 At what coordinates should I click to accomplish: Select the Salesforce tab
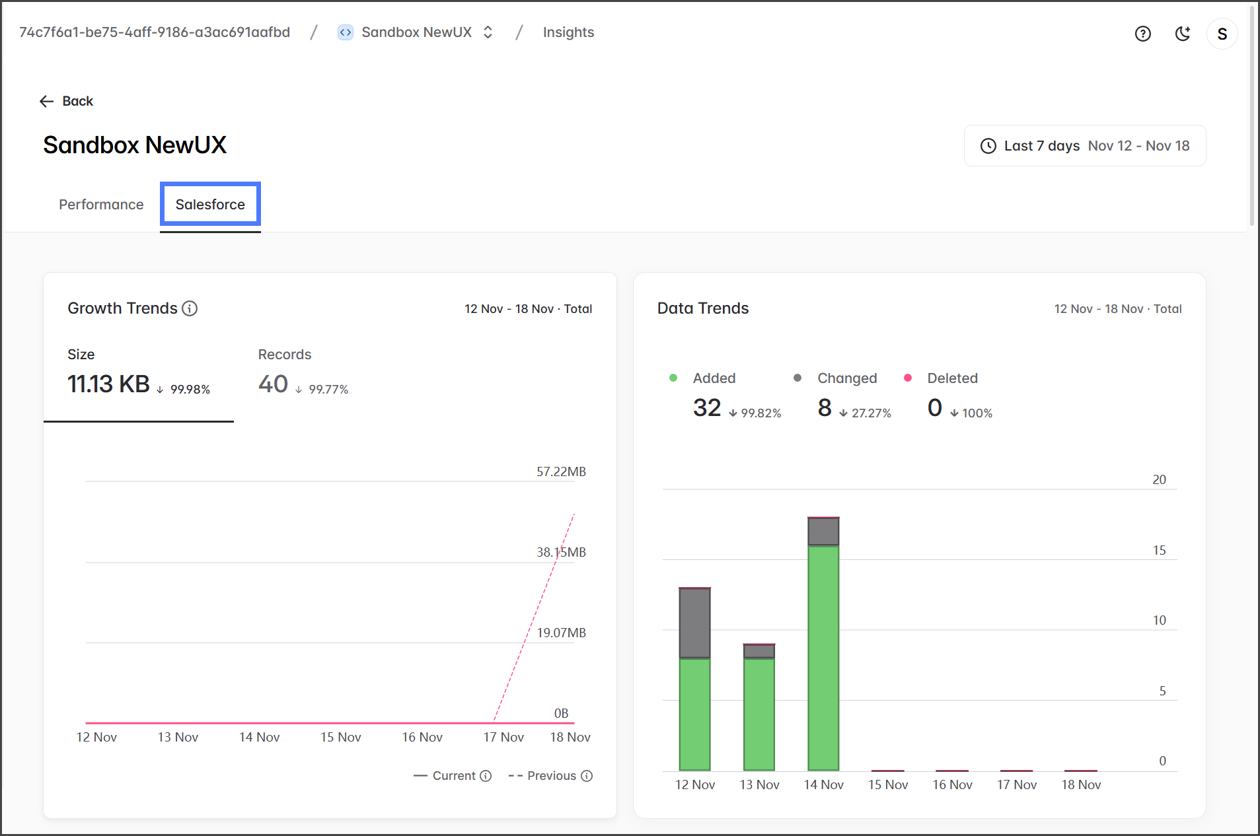(210, 205)
